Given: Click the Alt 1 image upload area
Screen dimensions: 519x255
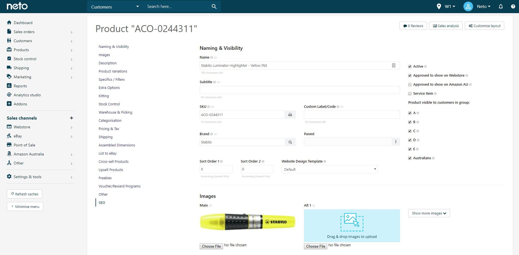Looking at the screenshot, I should [352, 225].
